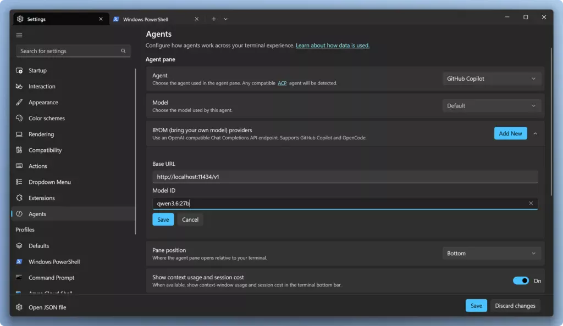Click the Interaction icon in sidebar
Screen dimensions: 563x326
click(x=19, y=86)
